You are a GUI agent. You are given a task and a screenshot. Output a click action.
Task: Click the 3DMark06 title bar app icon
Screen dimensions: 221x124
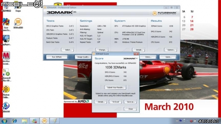click(x=45, y=8)
